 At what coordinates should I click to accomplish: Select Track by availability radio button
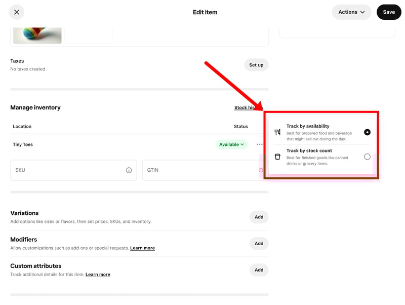click(367, 132)
